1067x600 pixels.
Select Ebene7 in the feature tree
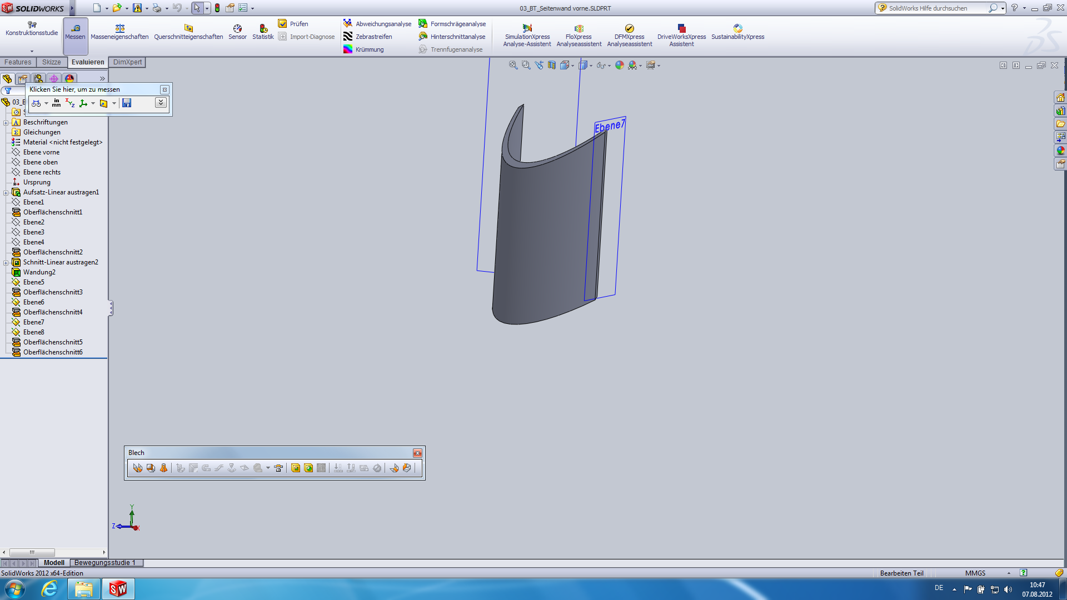33,322
